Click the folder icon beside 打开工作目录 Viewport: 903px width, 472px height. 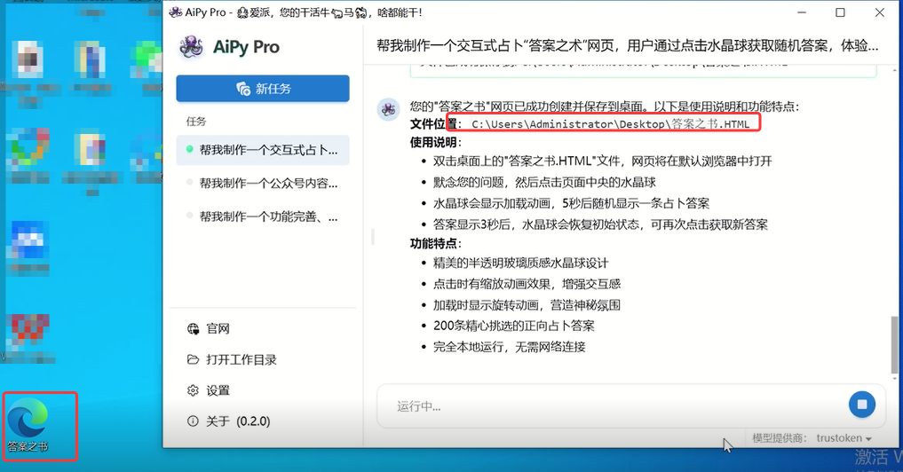[193, 359]
